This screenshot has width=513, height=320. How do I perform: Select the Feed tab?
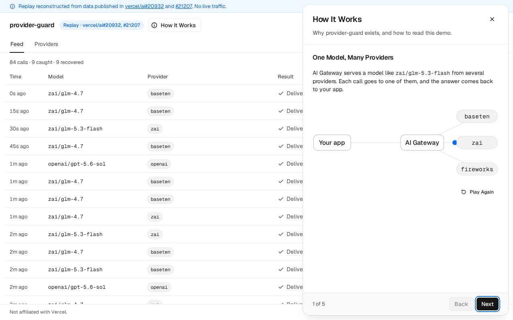tap(17, 44)
